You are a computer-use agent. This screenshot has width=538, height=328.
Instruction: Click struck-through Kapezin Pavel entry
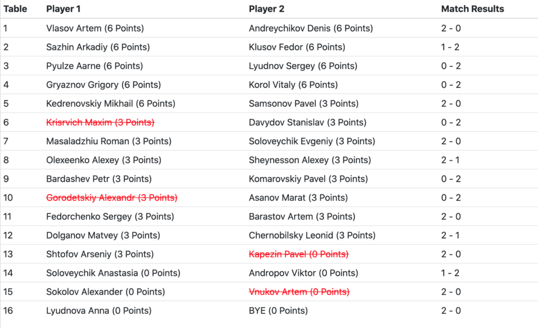(x=299, y=254)
